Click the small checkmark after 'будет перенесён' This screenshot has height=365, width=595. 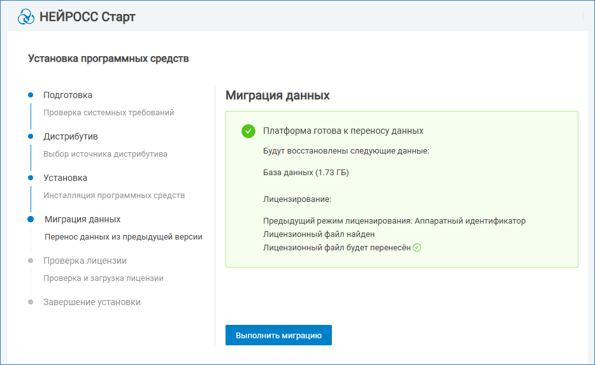[417, 248]
